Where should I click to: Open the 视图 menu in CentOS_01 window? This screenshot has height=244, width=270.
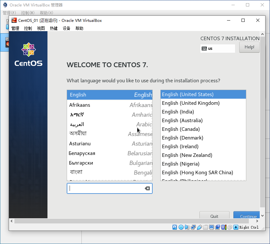click(41, 28)
